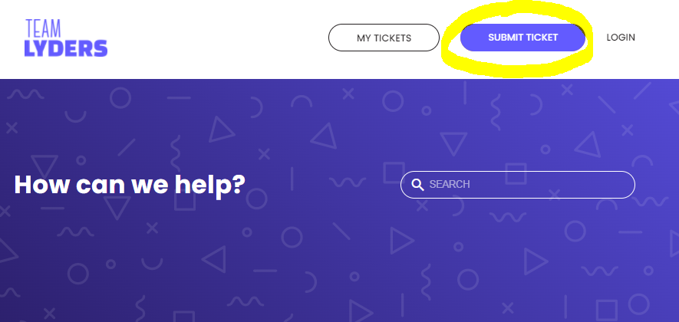679x322 pixels.
Task: Click the word TEAM in the logo
Action: coord(43,29)
